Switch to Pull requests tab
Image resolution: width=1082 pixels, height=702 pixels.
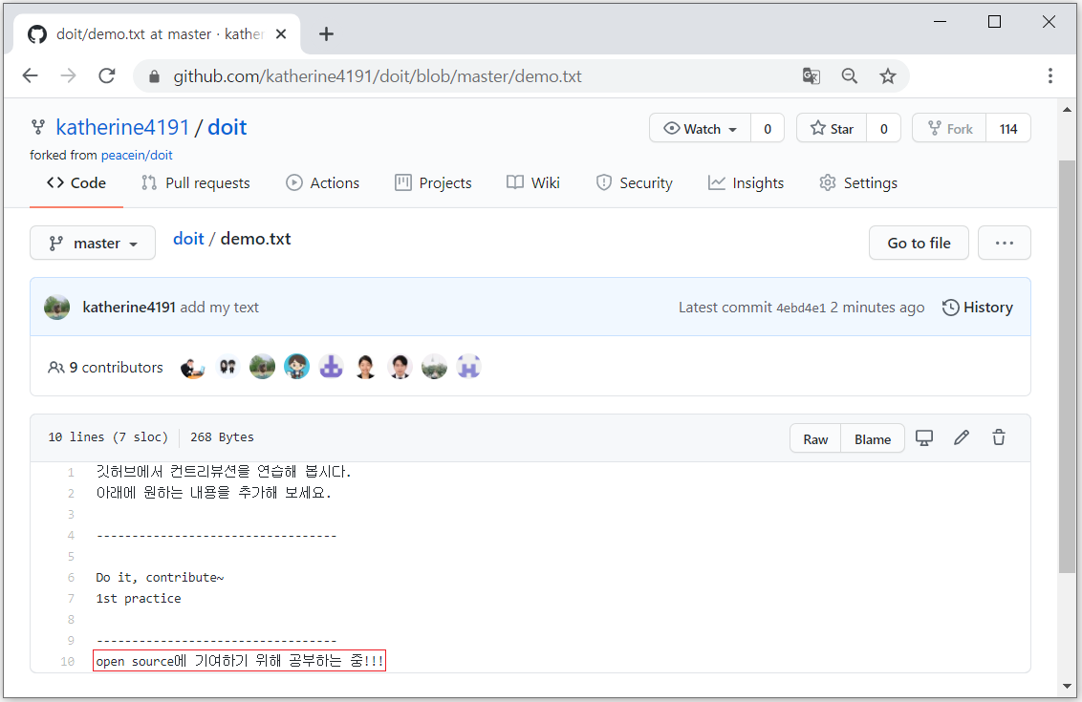tap(196, 183)
